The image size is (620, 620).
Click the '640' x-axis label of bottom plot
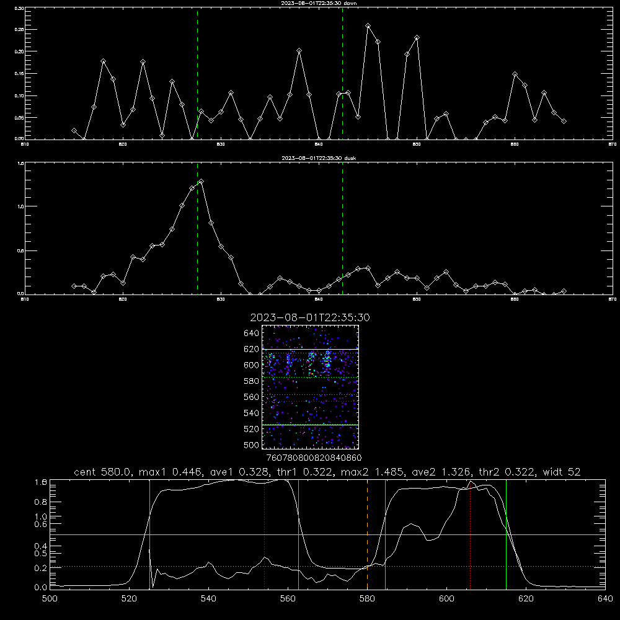[605, 599]
